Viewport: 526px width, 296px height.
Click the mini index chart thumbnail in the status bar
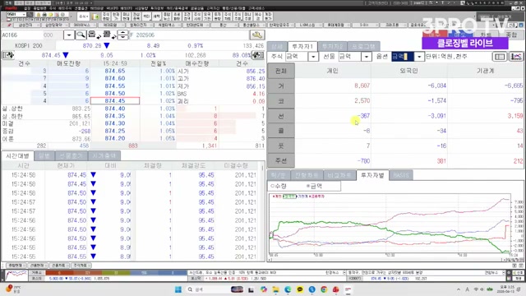tap(16, 275)
